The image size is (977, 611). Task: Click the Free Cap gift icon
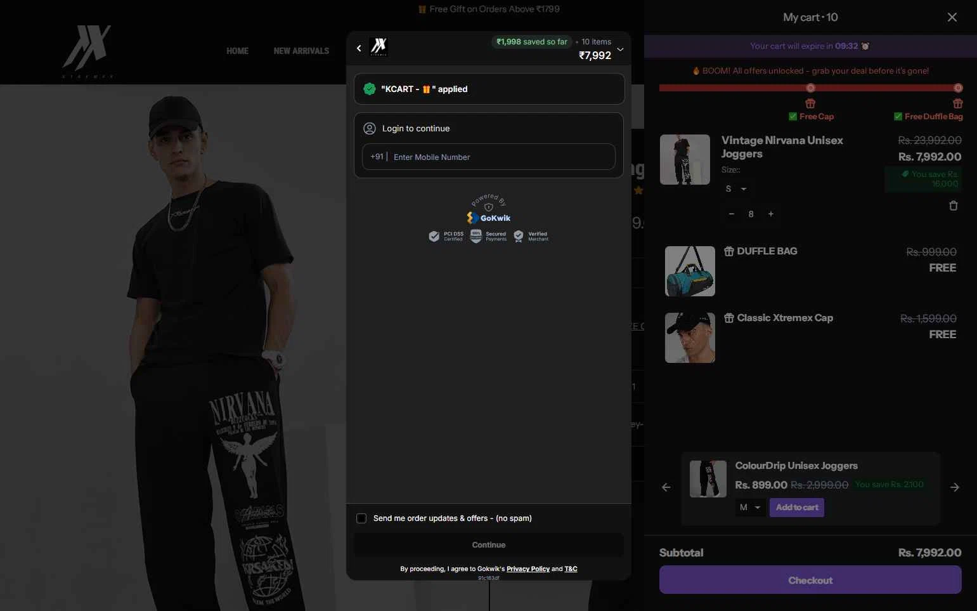point(810,103)
